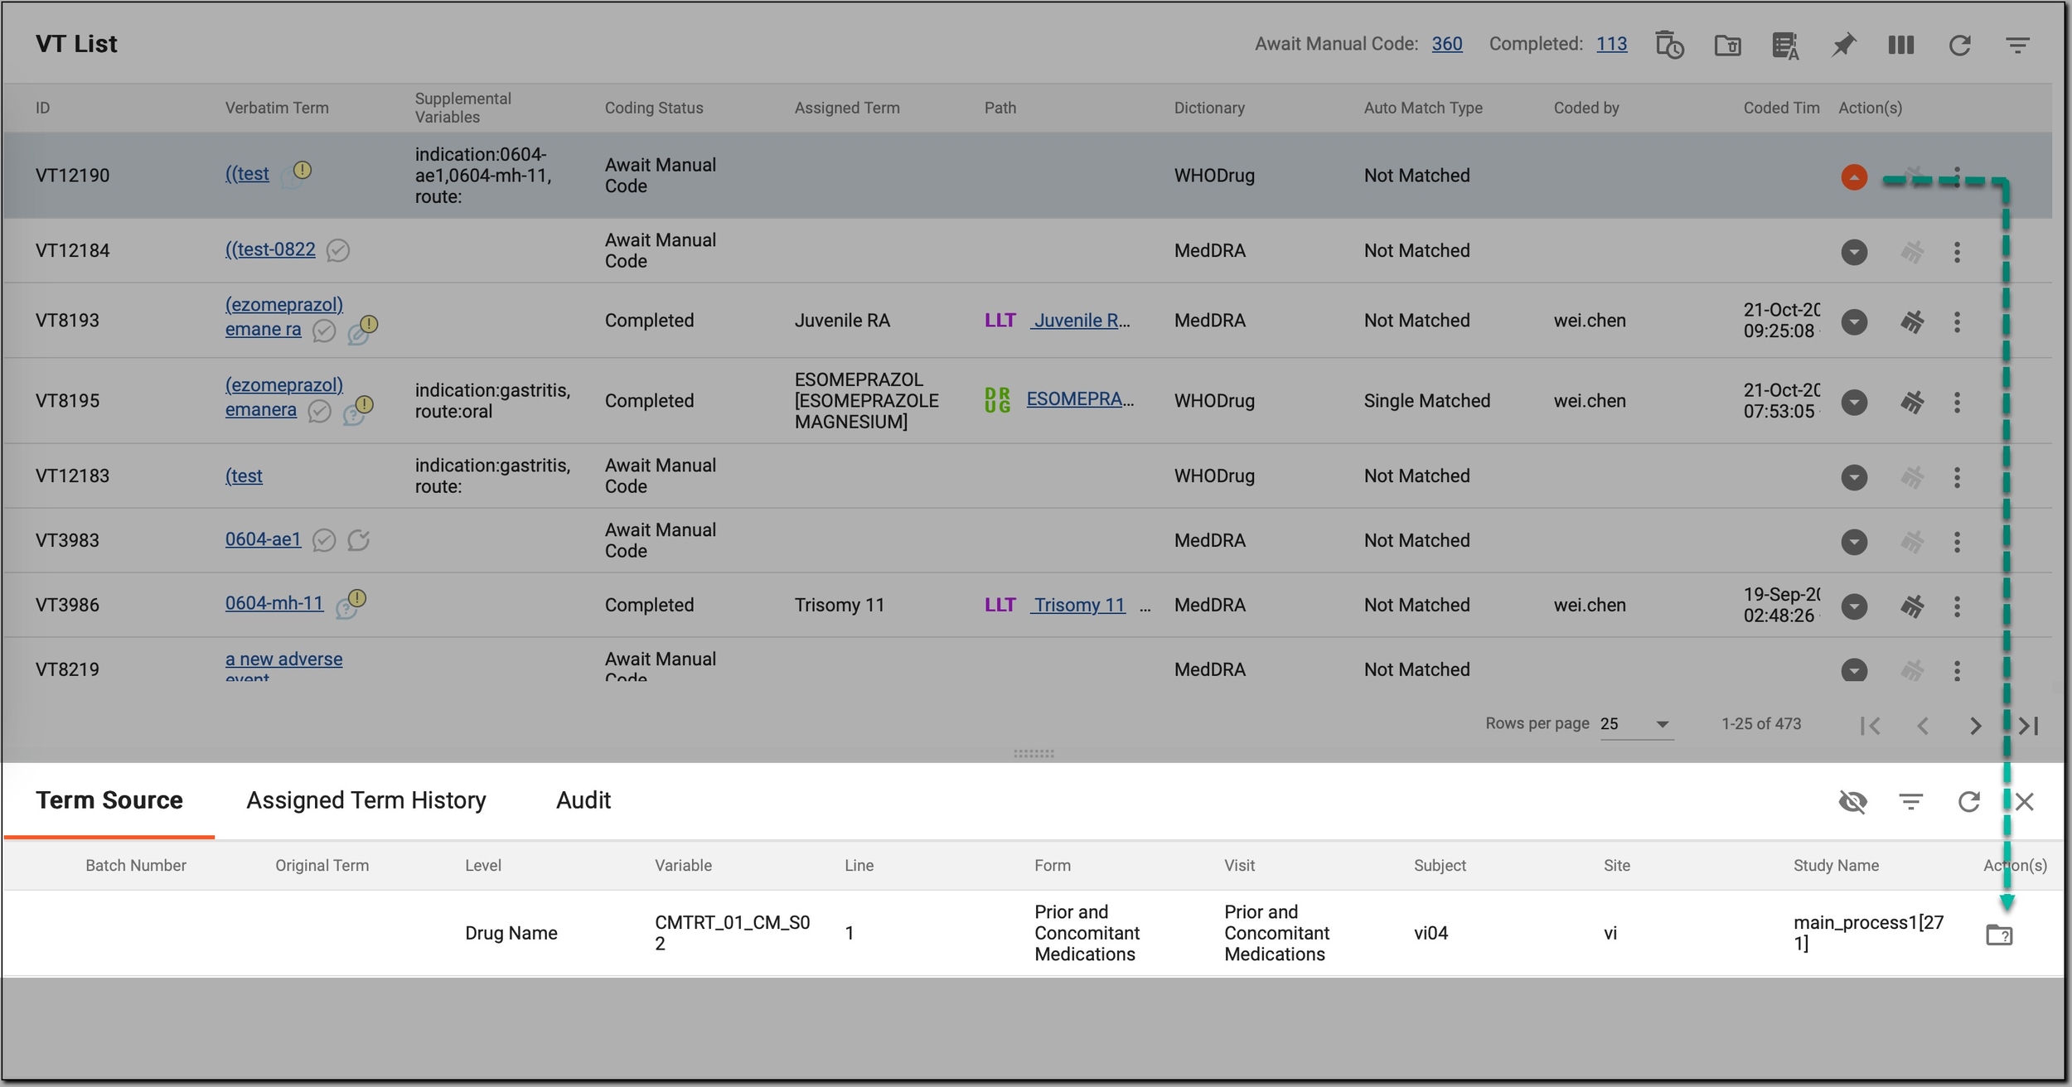Click the warning icon beside ((test term
The width and height of the screenshot is (2072, 1087).
coord(303,170)
